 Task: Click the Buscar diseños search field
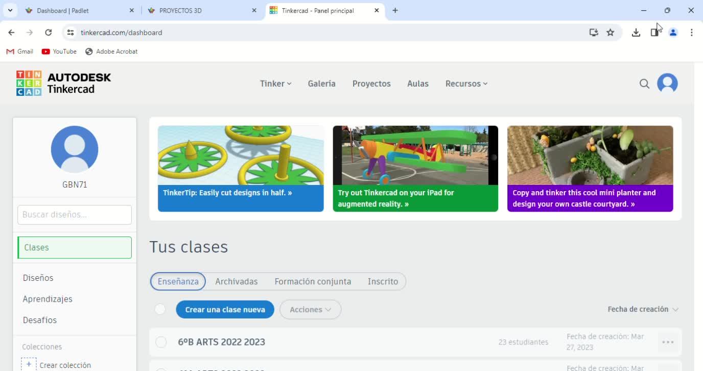75,215
